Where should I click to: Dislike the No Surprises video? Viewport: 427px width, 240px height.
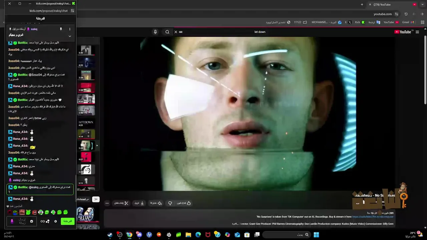tap(170, 203)
